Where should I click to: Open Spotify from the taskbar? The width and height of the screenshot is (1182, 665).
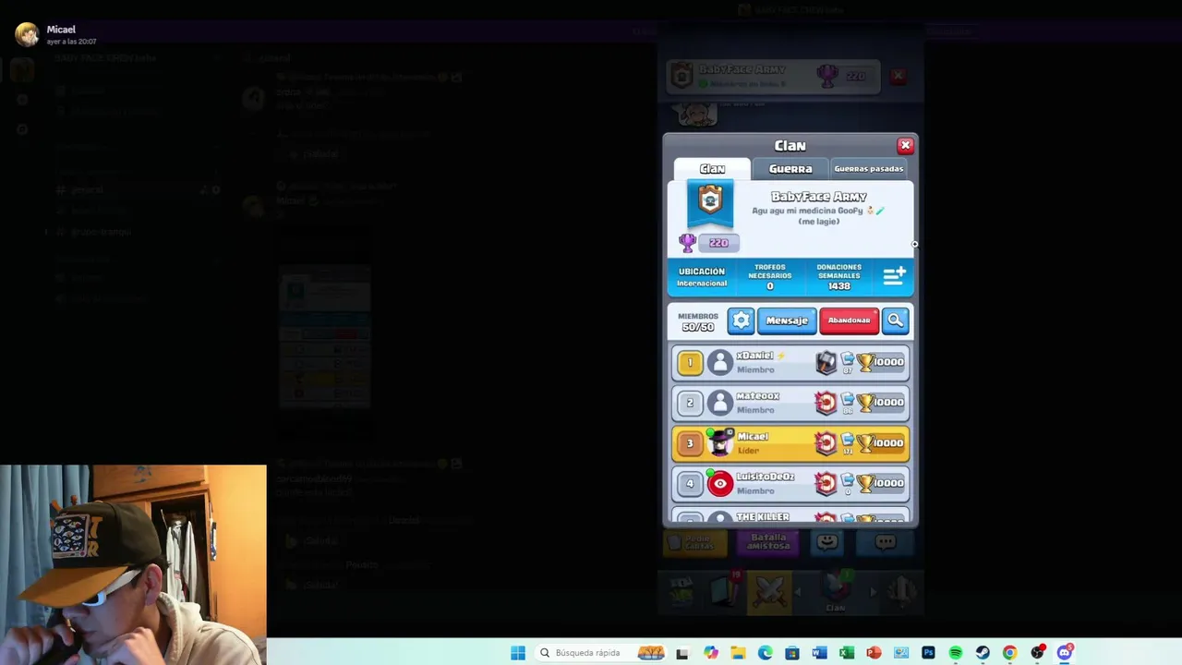956,653
